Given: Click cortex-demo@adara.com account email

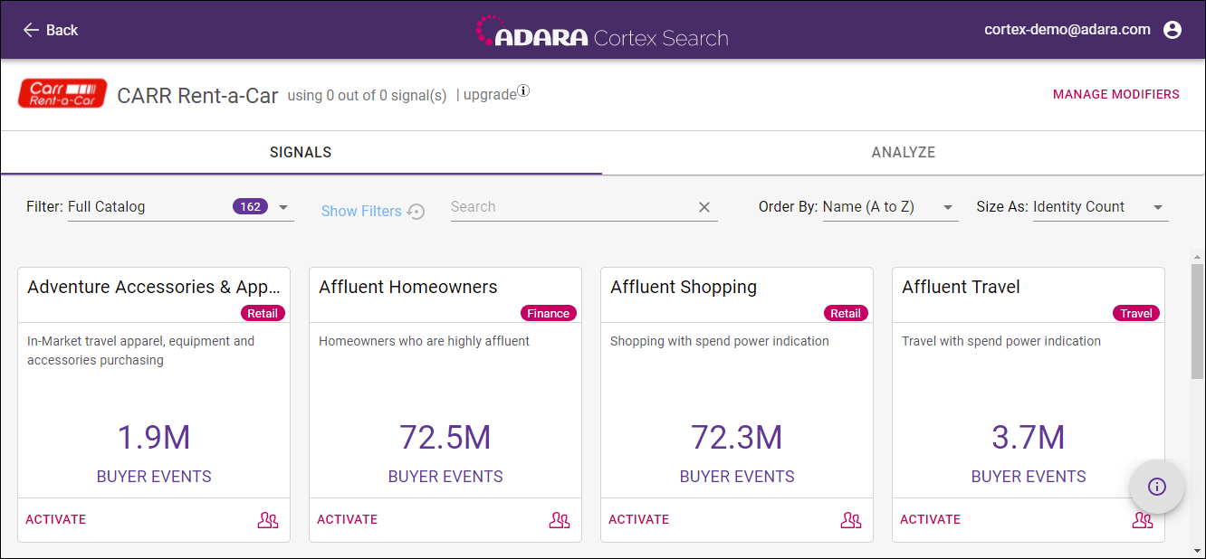Looking at the screenshot, I should 1067,30.
